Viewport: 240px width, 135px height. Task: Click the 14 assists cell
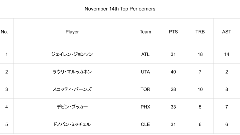pos(226,54)
